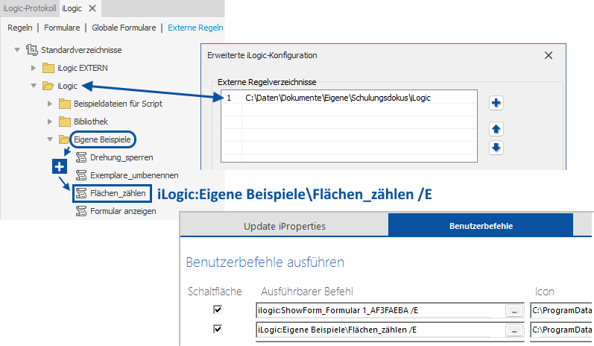Screen dimensions: 594x346
Task: Browse button beside Flächen_zählen command
Action: 513,329
